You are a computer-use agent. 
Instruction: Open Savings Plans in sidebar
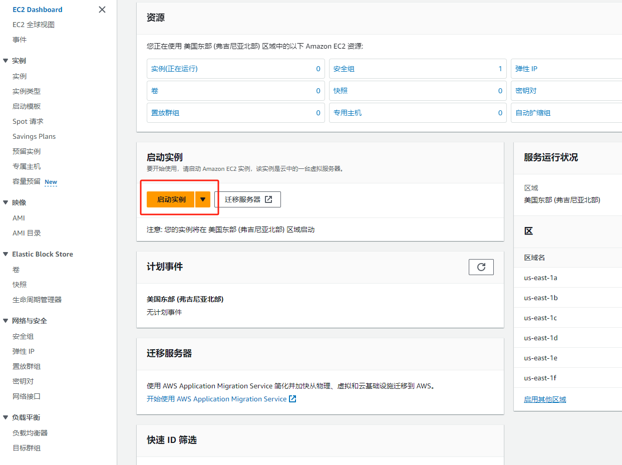[34, 136]
